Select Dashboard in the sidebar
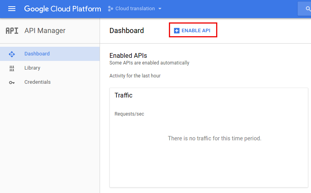Viewport: 311px width, 193px height. coord(50,54)
